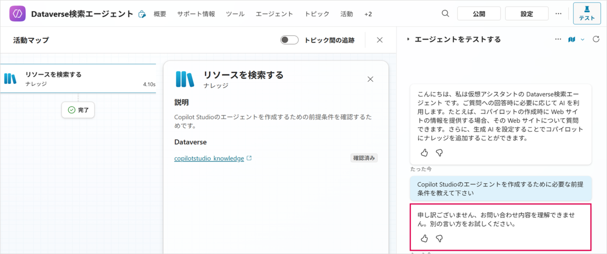This screenshot has width=607, height=254.
Task: Switch to the トピック tab
Action: point(317,14)
